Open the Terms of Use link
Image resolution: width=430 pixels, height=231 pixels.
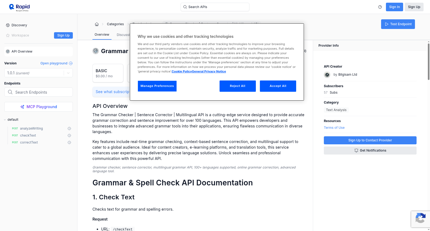click(334, 128)
